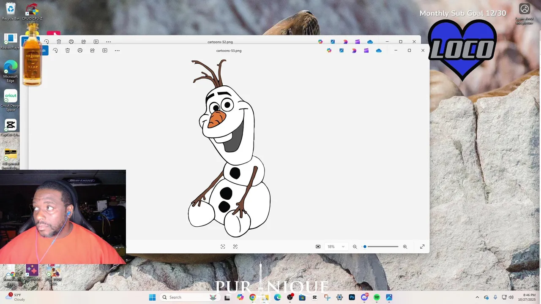Open the three-dot menu in cartoons-53.png window
The height and width of the screenshot is (304, 541).
click(117, 51)
